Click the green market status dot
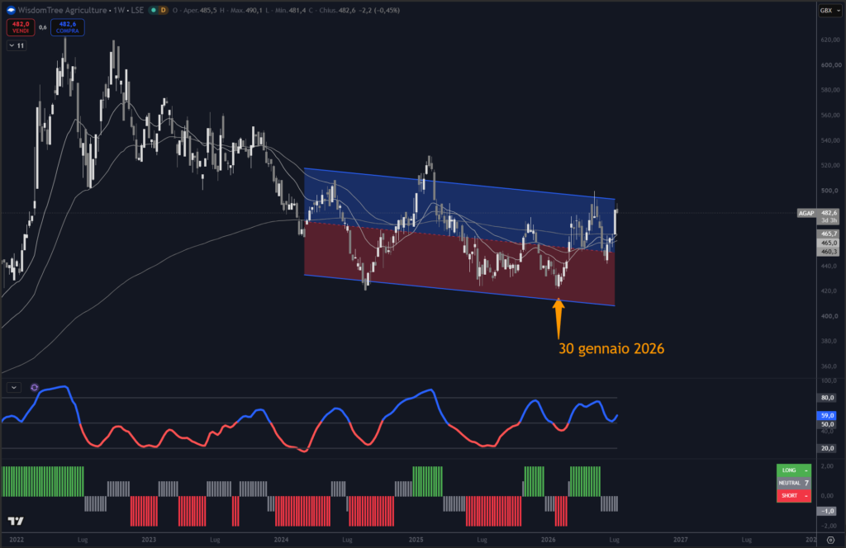The image size is (846, 548). (153, 10)
